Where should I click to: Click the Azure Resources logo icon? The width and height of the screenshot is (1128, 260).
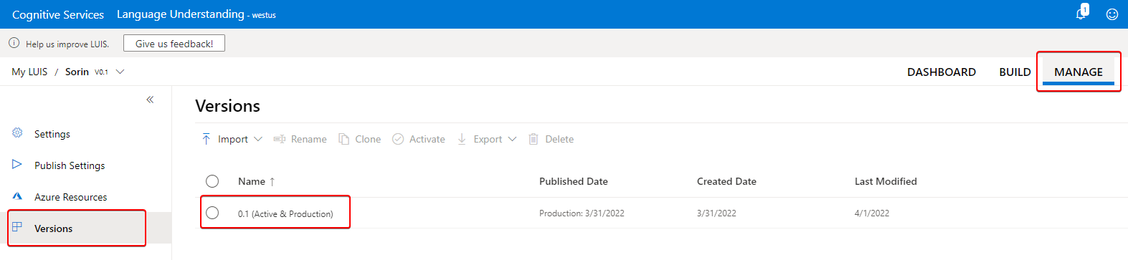click(x=17, y=196)
